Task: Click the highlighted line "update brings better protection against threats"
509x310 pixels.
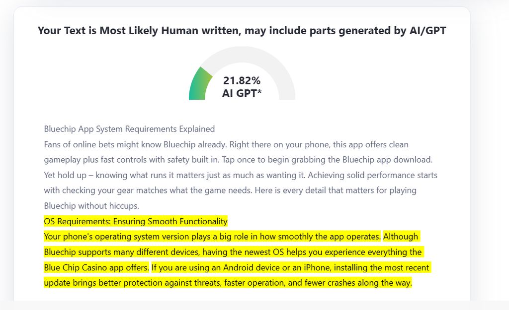Action: click(228, 283)
